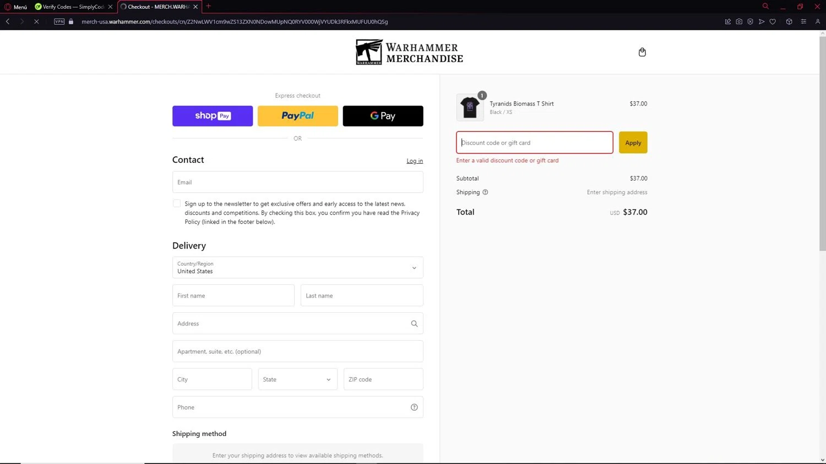Image resolution: width=826 pixels, height=464 pixels.
Task: Open the Easy setup sliders icon
Action: 803,21
